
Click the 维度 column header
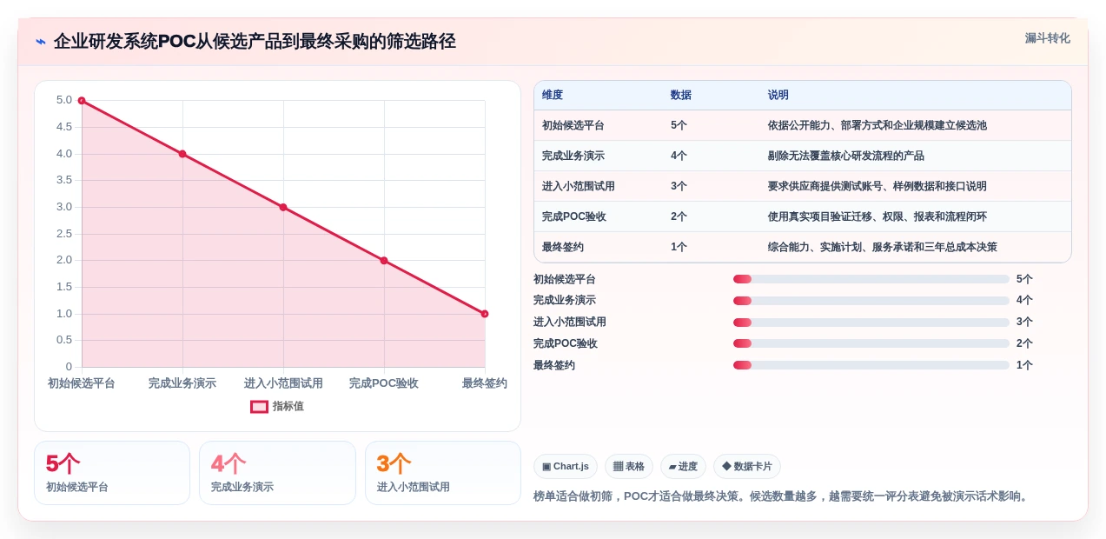click(x=553, y=95)
